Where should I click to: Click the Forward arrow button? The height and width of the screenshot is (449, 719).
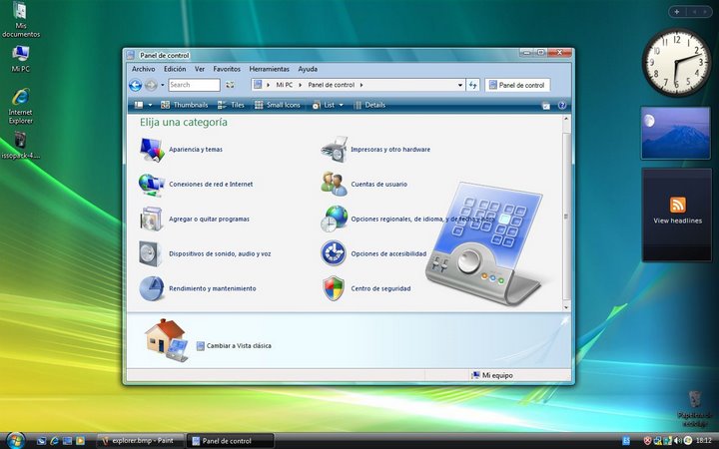tap(151, 85)
